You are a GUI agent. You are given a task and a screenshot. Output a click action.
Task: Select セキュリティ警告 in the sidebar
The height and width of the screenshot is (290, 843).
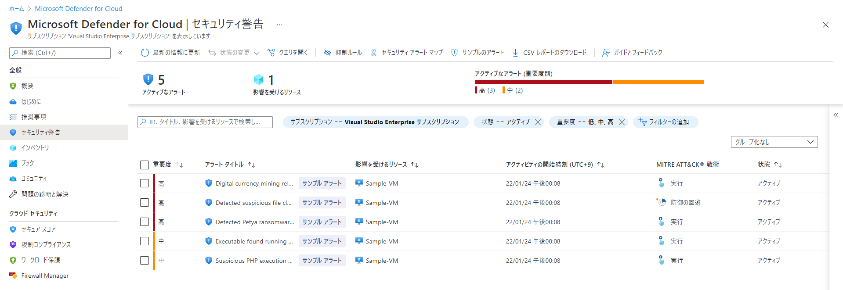(x=64, y=132)
